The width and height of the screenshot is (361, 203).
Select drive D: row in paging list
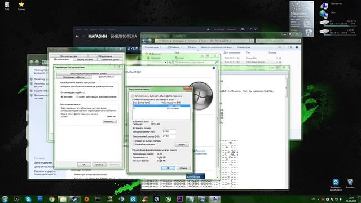coord(161,108)
